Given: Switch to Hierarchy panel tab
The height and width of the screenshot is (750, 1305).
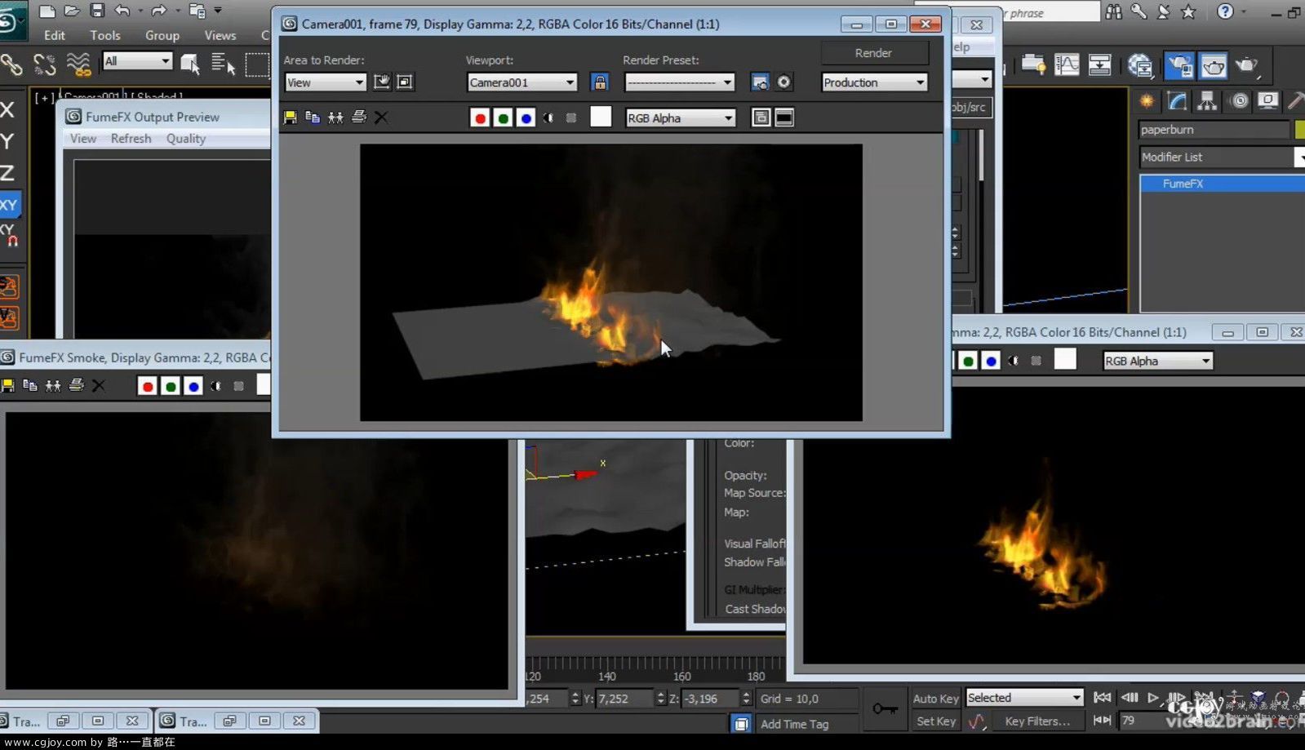Looking at the screenshot, I should [x=1207, y=101].
